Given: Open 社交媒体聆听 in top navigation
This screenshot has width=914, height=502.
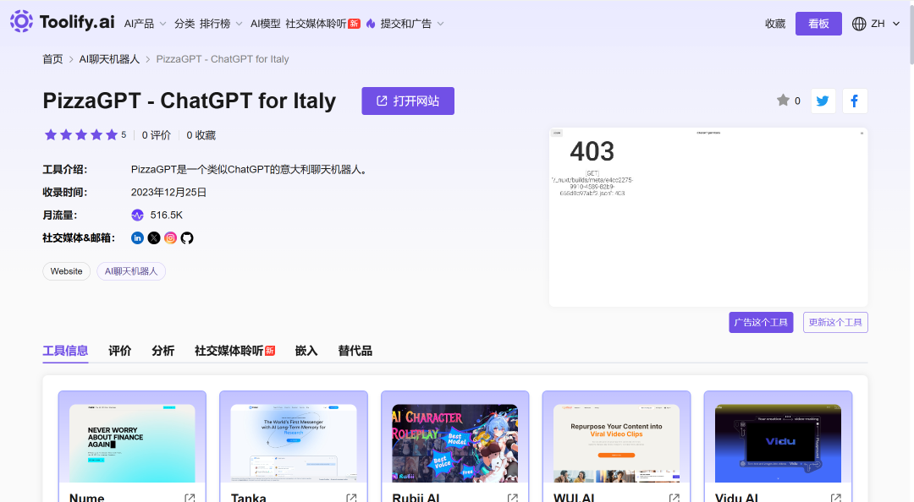Looking at the screenshot, I should 322,24.
